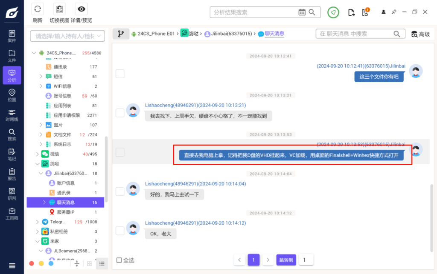The width and height of the screenshot is (437, 274).
Task: Open the 时间线 (Timeline) view
Action: tap(12, 116)
